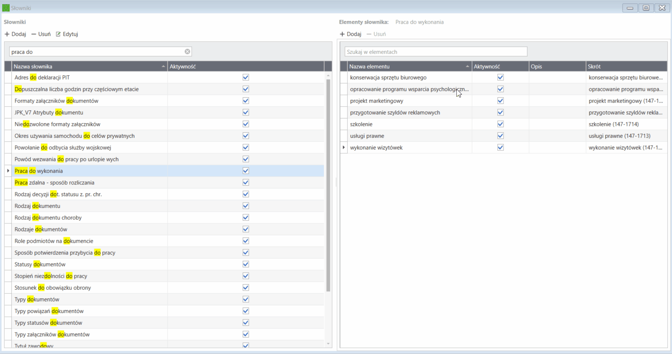Clear the 'praca do' search with the X icon
672x354 pixels.
click(187, 52)
